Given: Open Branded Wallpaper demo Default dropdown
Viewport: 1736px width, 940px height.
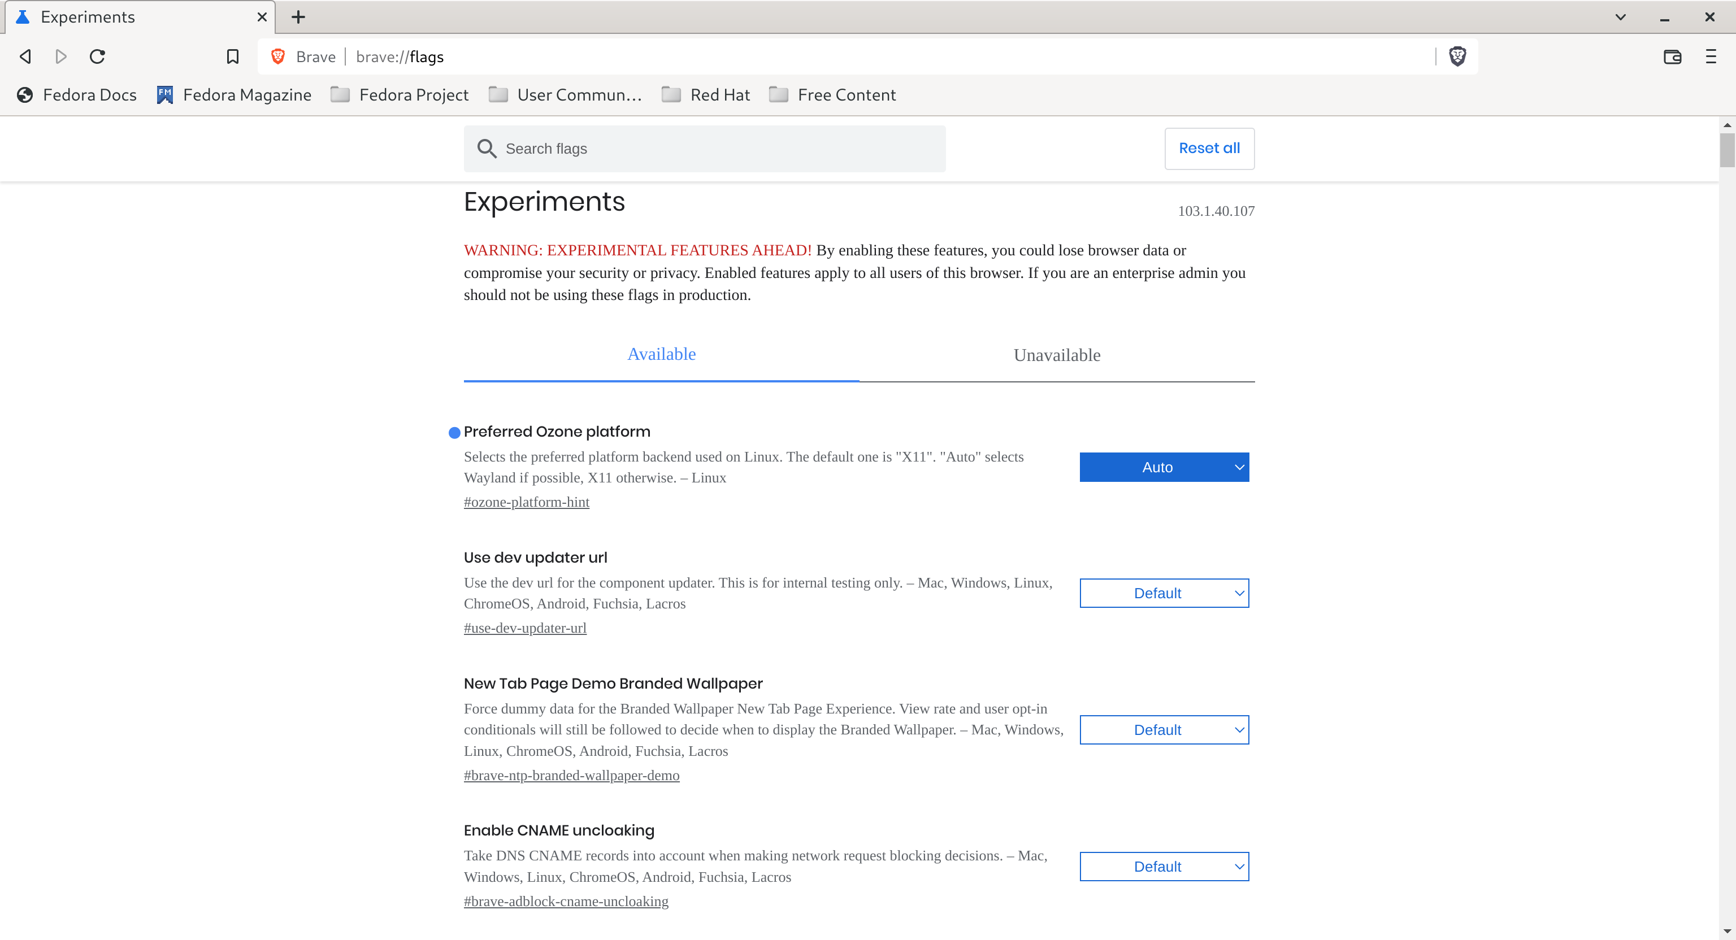Looking at the screenshot, I should (1164, 730).
